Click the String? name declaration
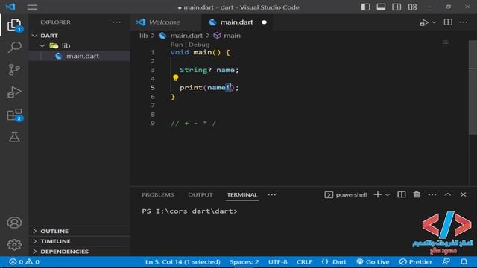 (x=209, y=70)
